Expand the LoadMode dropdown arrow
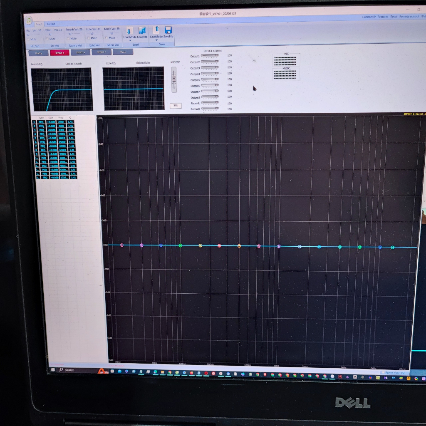426x426 pixels. point(130,40)
